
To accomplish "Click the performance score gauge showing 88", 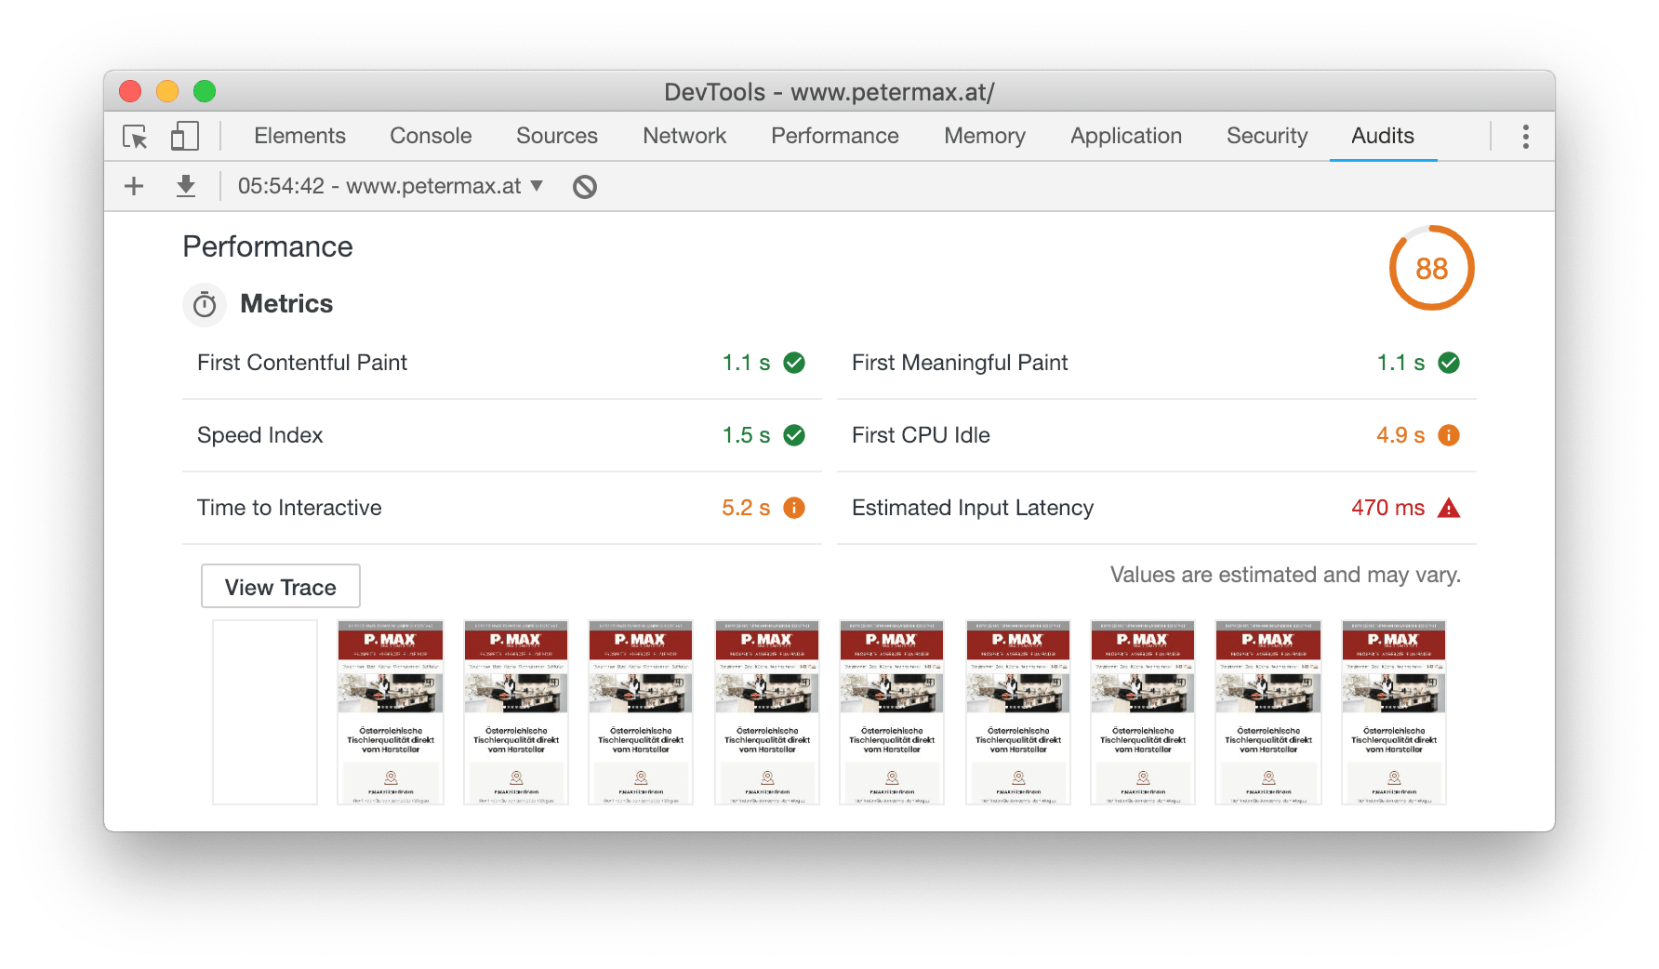I will [1431, 269].
